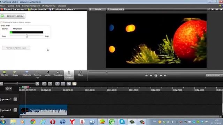The image size is (223, 125).
Task: Click the 00:01:00;00 mark on timeline ruler
Action: tap(90, 90)
